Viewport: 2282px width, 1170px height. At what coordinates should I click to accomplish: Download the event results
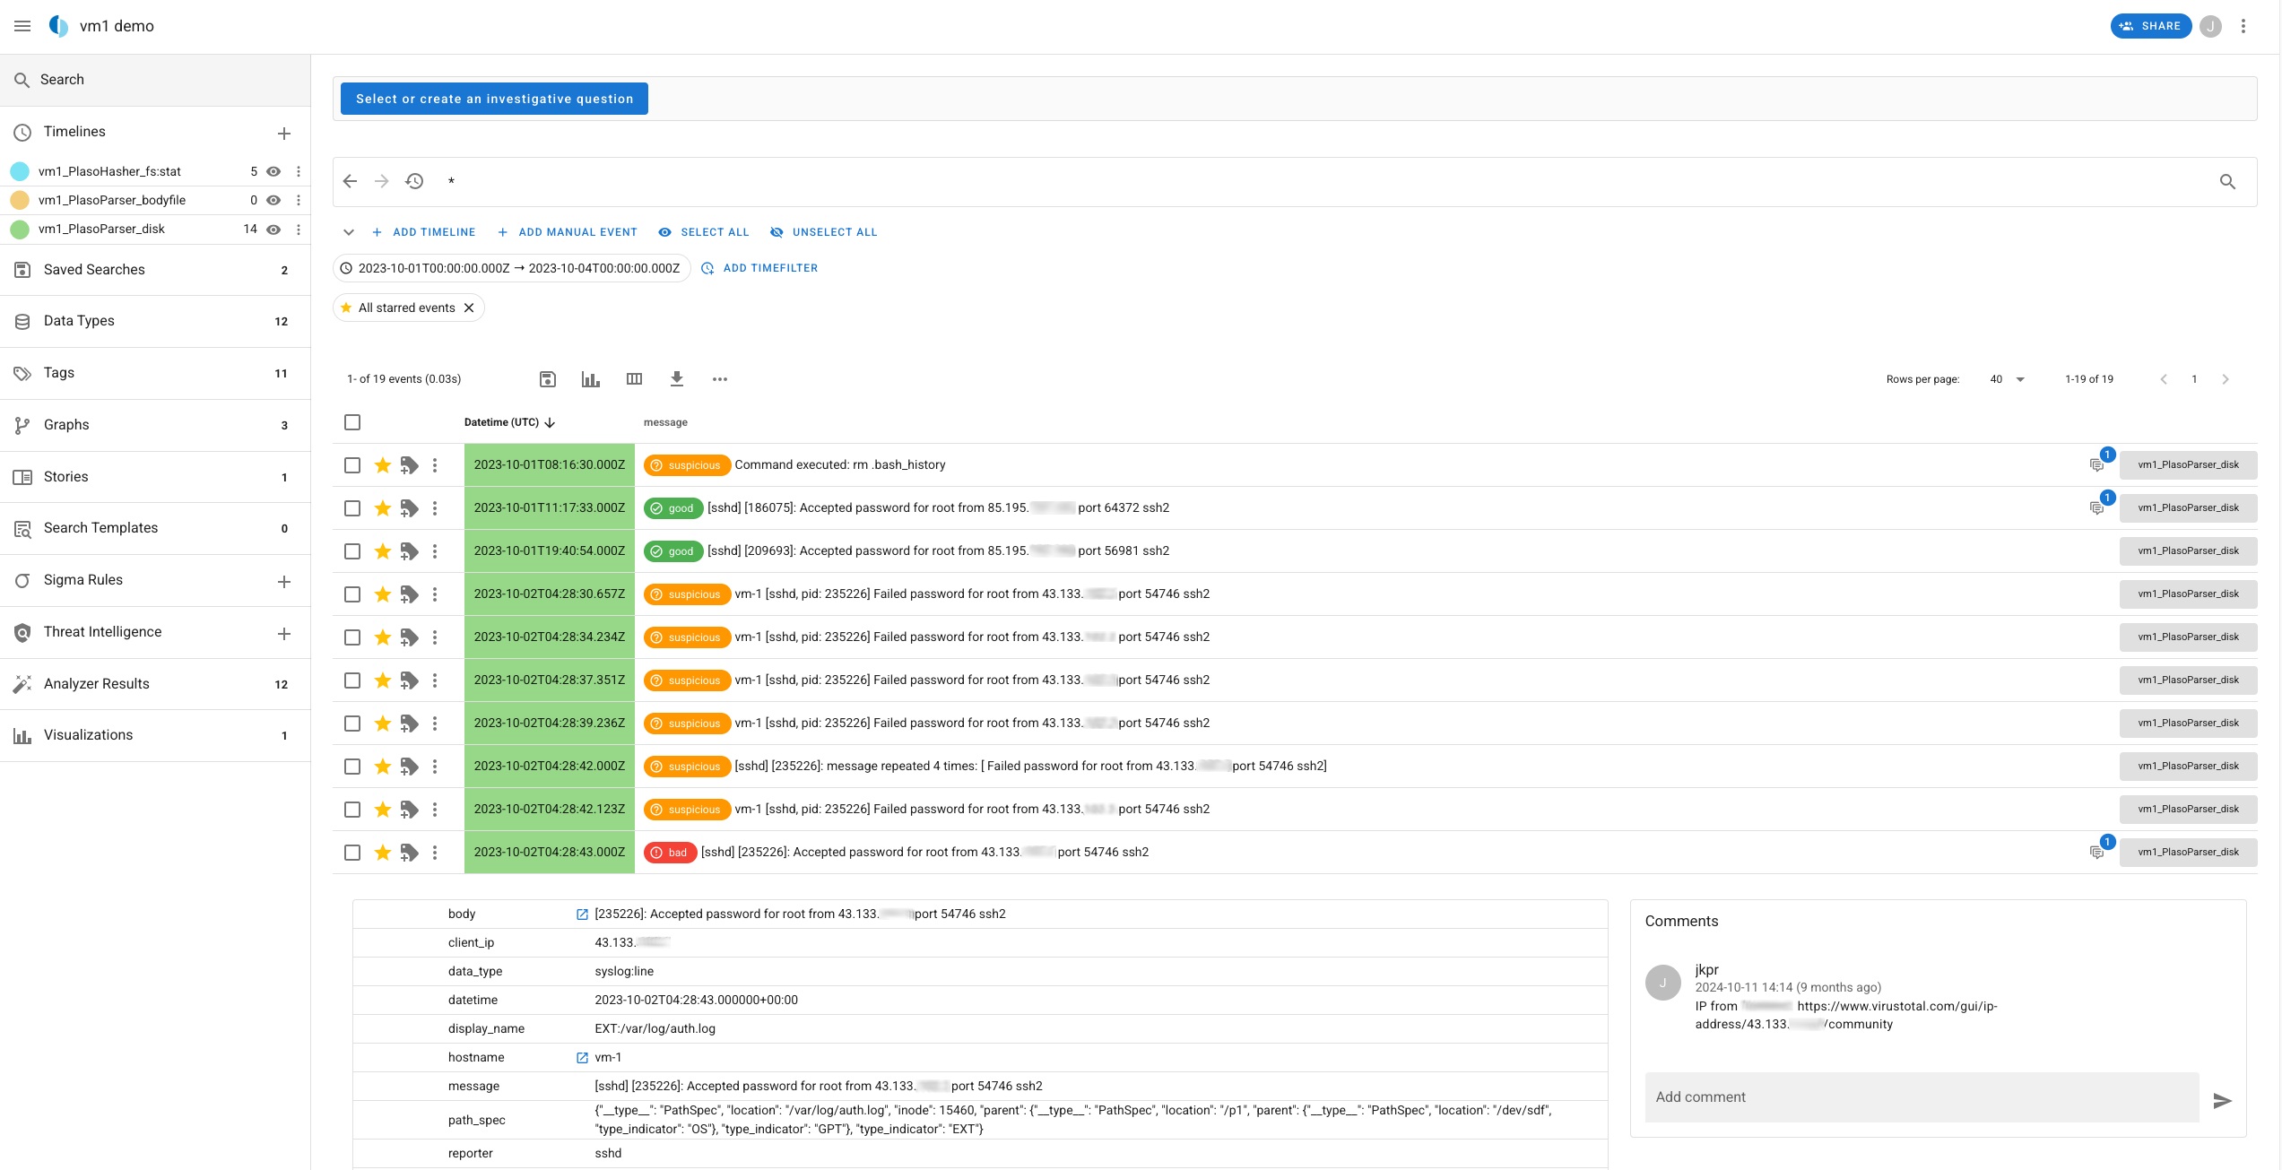[x=677, y=378]
